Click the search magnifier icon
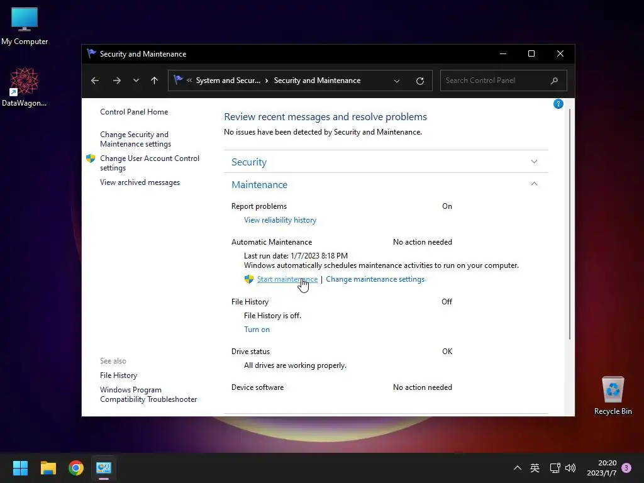Image resolution: width=644 pixels, height=483 pixels. (x=554, y=80)
